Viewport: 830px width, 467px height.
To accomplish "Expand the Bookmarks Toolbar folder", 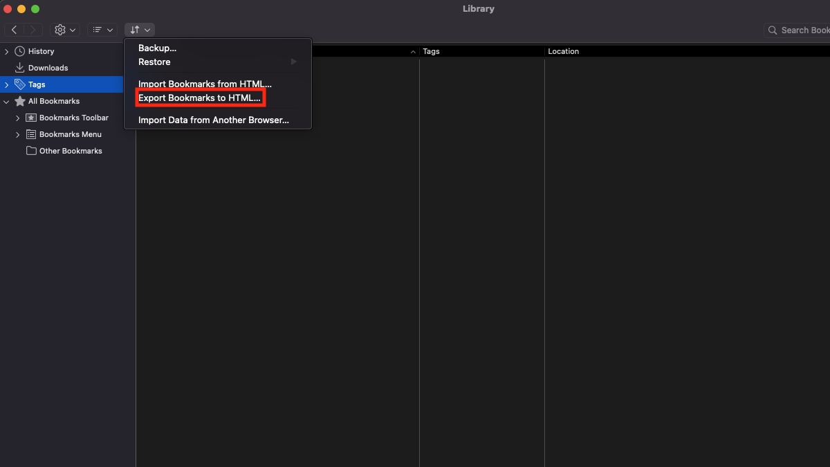I will click(x=18, y=118).
